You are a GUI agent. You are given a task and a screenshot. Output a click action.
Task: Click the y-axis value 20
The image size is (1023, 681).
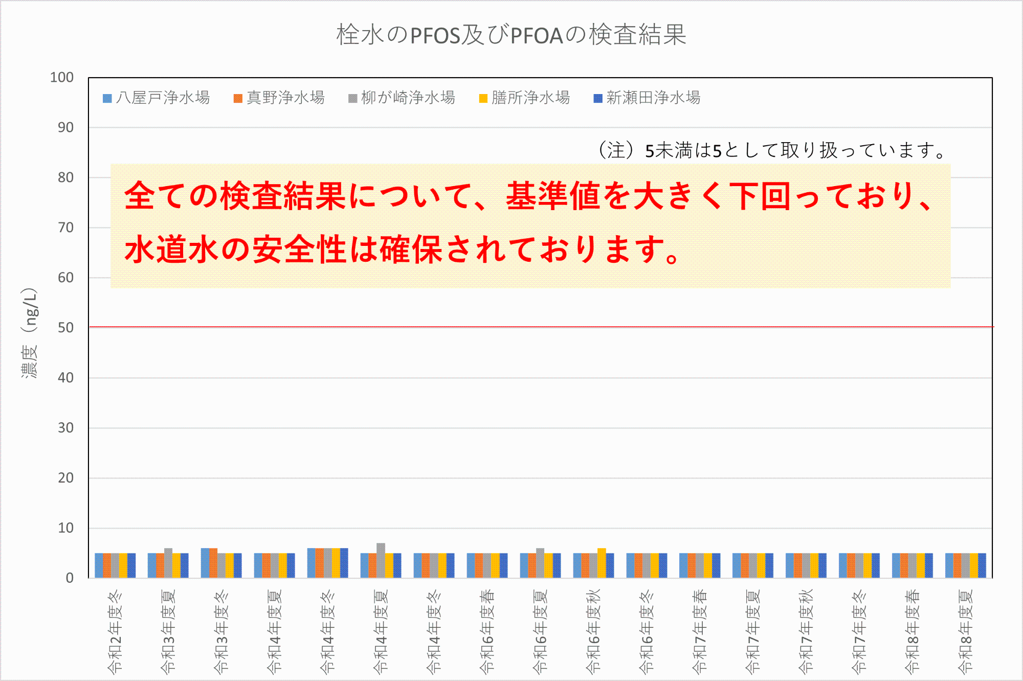pos(65,478)
